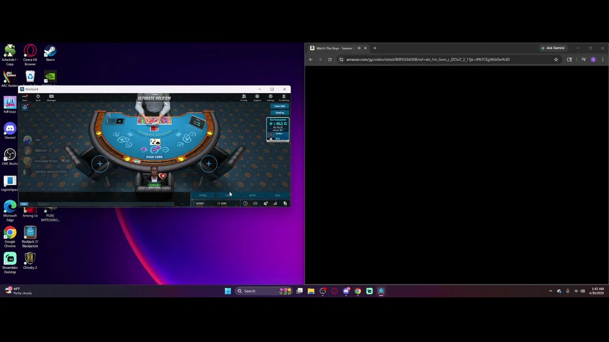The image size is (609, 342).
Task: Click the To desktop icon
Action: click(284, 97)
